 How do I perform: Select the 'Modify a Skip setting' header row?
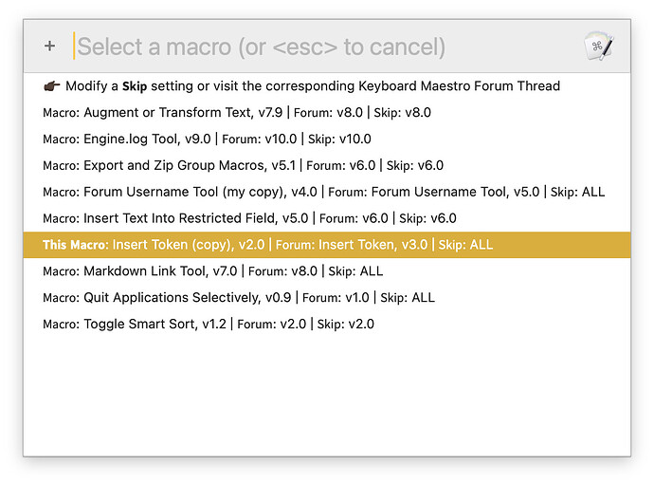[x=313, y=85]
